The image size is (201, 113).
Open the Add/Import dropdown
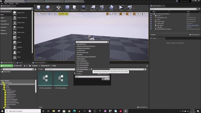(x=7, y=66)
